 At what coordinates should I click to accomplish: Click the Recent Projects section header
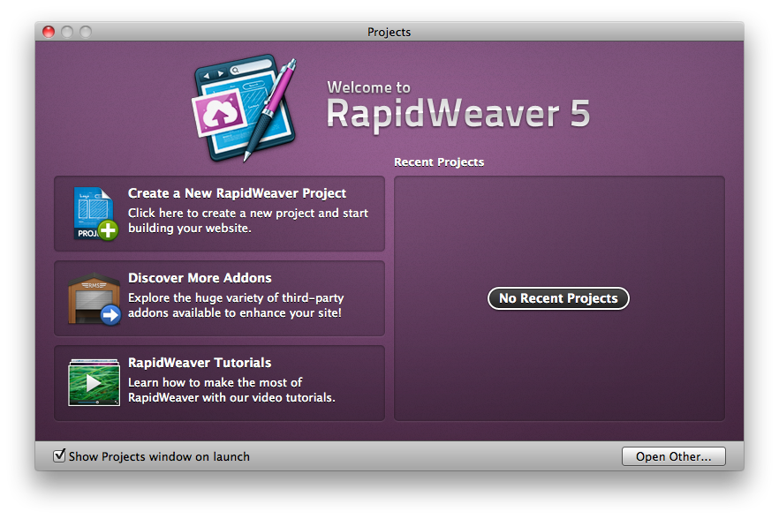439,162
